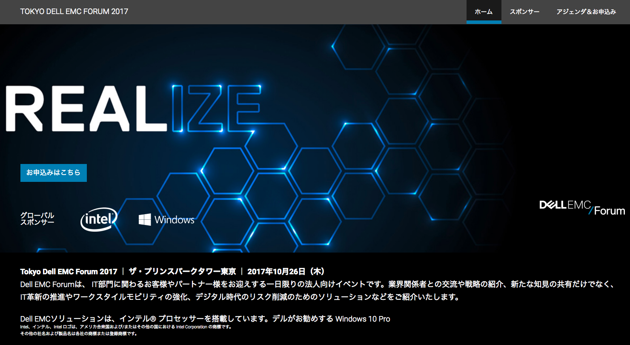Click the sentence starting Dell EMCソリューションは
The image size is (630, 345).
tap(205, 319)
